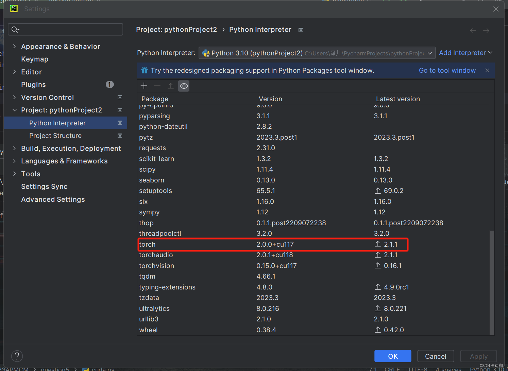
Task: Select the pyparsing package row
Action: tap(314, 116)
